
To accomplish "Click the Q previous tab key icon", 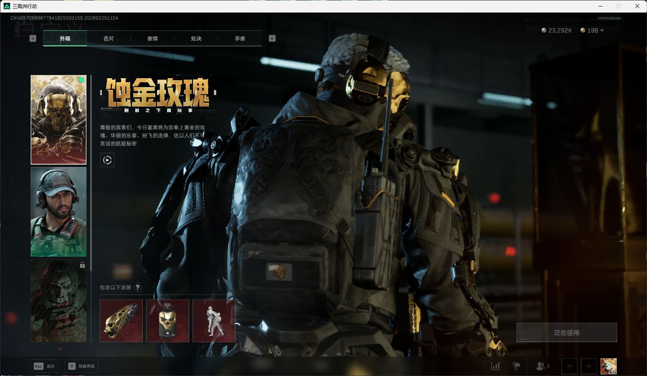I will tap(33, 38).
